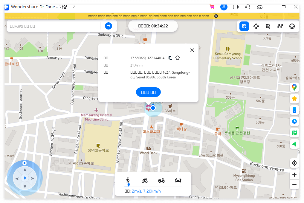304x203 pixels.
Task: Click joystick up arrow
Action: 25,170
